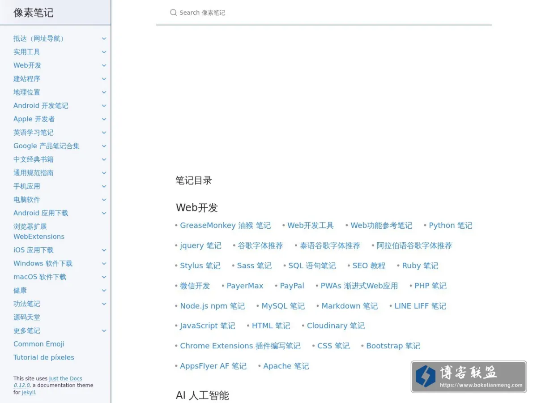The height and width of the screenshot is (403, 537).
Task: Open the Markdown 笔记 link
Action: coord(349,306)
